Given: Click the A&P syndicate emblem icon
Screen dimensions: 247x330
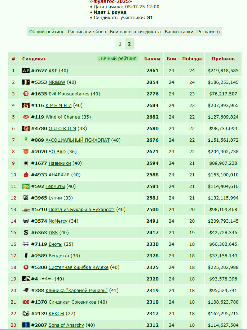Looking at the screenshot, I should [x=26, y=70].
